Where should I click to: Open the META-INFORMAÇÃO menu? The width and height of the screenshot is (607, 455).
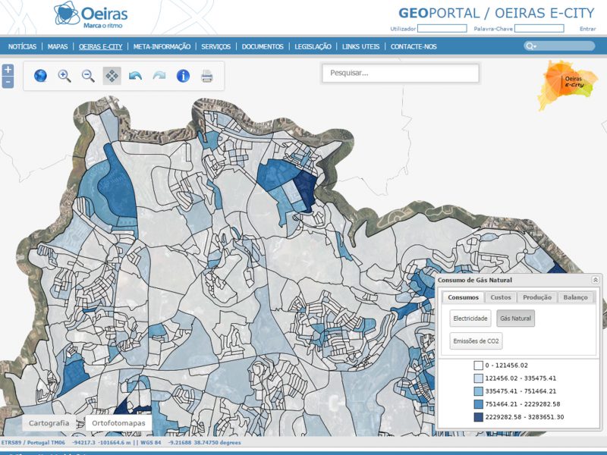162,47
